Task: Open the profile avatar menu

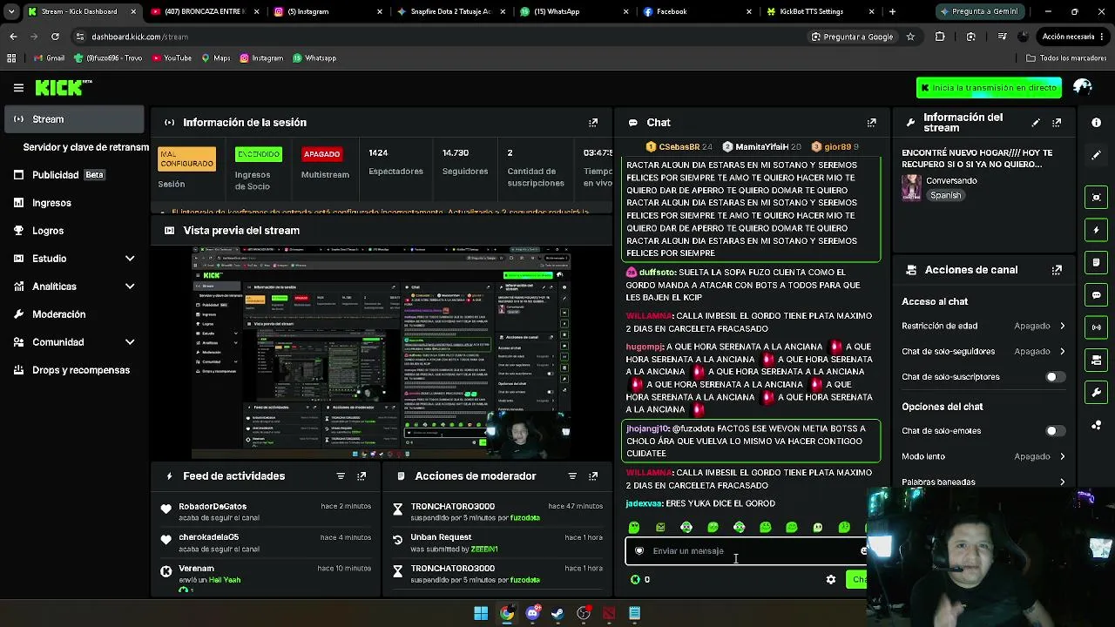Action: tap(1083, 87)
